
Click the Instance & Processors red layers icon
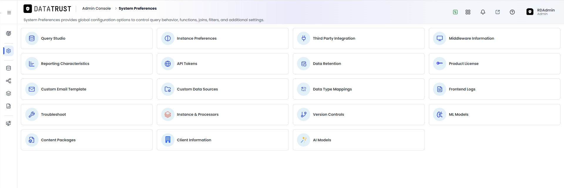[x=168, y=115]
